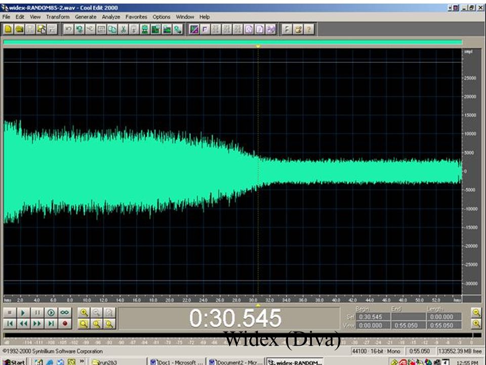486x365 pixels.
Task: Open the Generate menu
Action: pyautogui.click(x=86, y=17)
